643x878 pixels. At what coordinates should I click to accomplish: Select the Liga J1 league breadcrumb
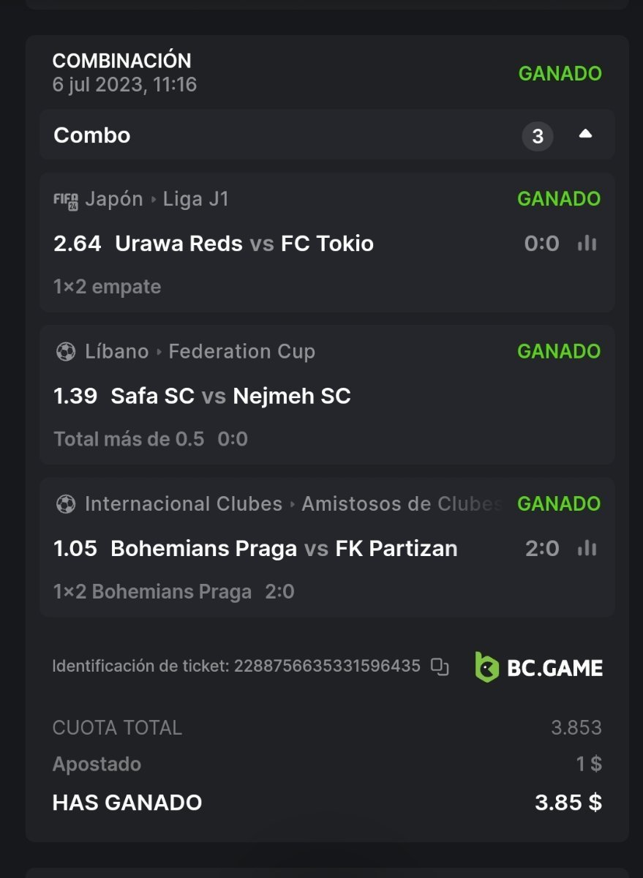196,199
